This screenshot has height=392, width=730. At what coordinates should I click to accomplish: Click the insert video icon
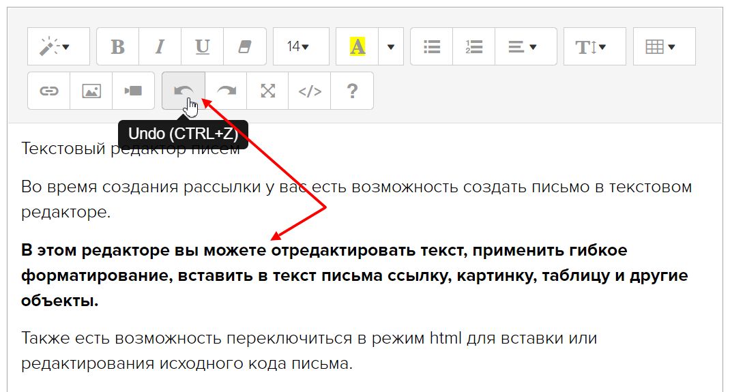click(133, 91)
